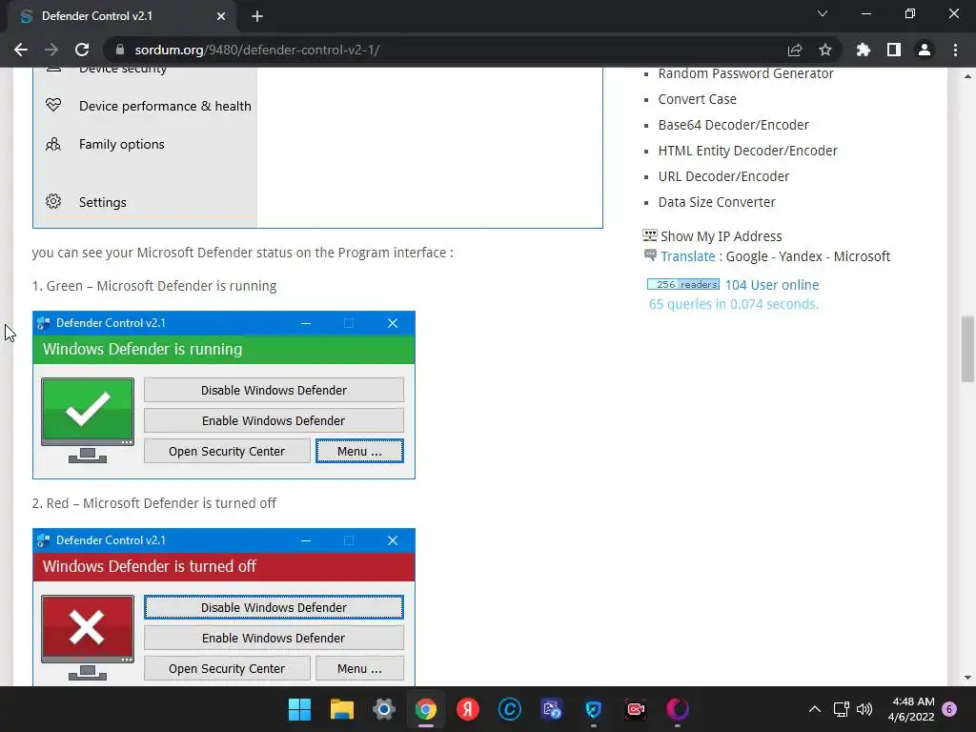The image size is (976, 732).
Task: Click the page's vertical scrollbar thumb
Action: [967, 349]
